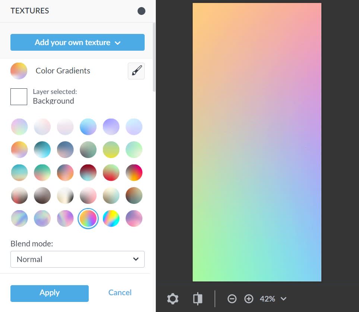Viewport: 359px width, 312px height.
Task: Zoom out with the minus icon
Action: coord(232,299)
